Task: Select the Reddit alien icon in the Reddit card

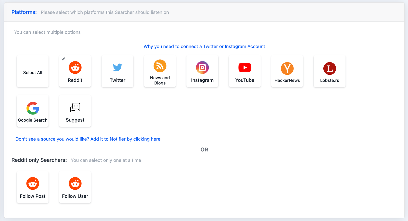Action: click(x=75, y=68)
